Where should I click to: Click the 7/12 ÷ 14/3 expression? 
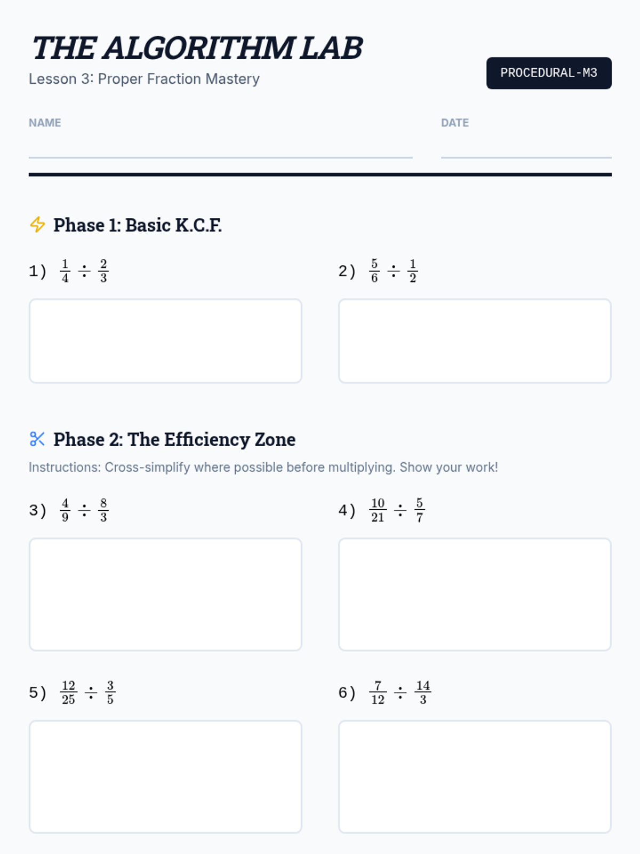point(400,693)
